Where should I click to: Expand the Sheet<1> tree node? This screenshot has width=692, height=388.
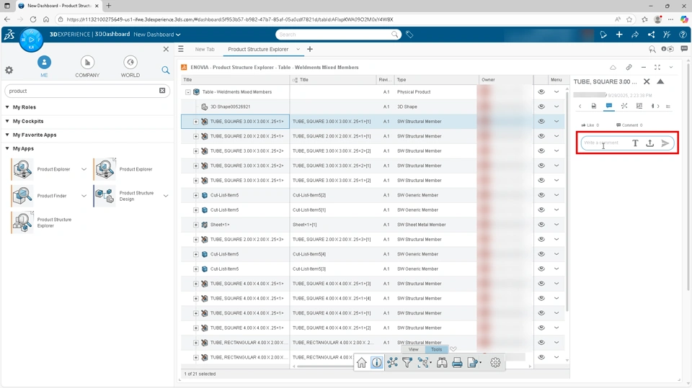click(x=196, y=225)
